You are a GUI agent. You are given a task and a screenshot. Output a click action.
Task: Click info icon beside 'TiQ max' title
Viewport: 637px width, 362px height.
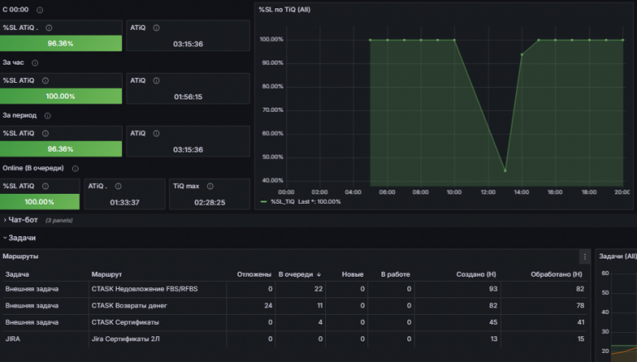tap(210, 186)
